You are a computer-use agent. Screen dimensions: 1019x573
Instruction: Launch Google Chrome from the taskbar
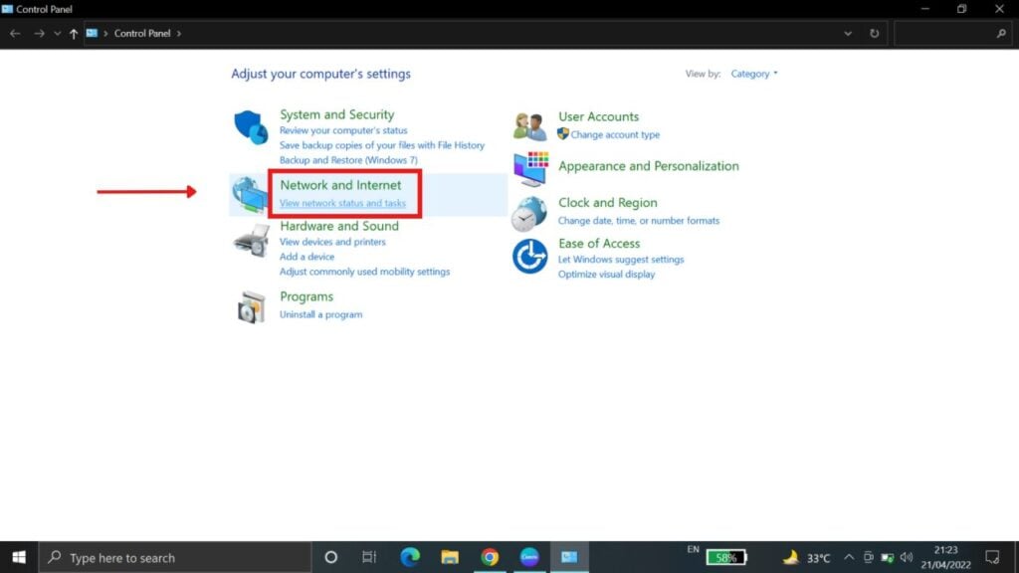click(x=490, y=557)
